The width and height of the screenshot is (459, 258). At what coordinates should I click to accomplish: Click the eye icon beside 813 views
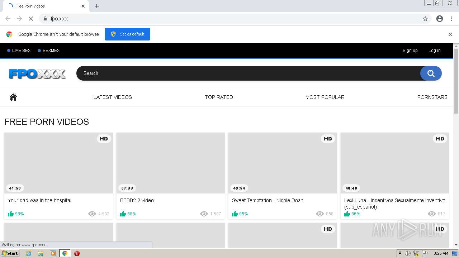pos(432,214)
